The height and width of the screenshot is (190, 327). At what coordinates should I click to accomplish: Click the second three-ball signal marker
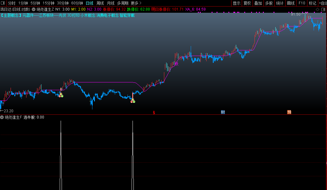[x=133, y=101]
